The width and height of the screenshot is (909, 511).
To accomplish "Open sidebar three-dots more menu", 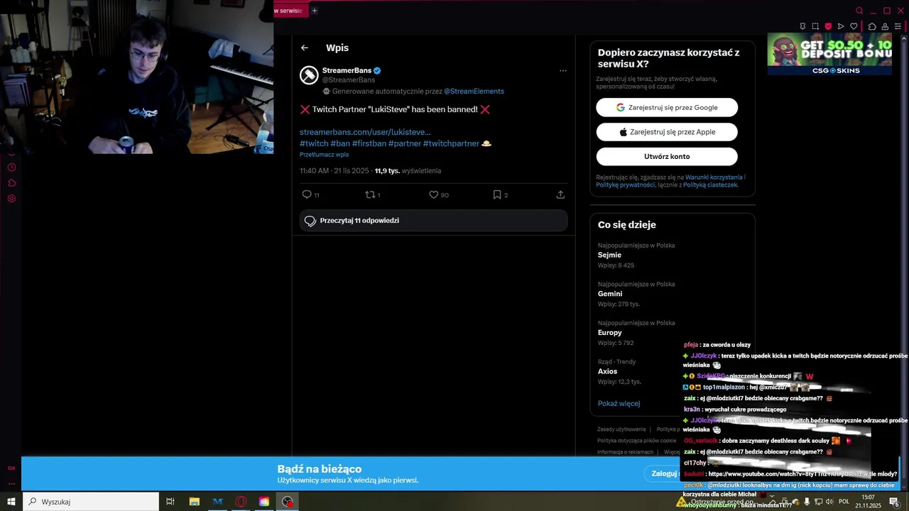I will [x=11, y=483].
